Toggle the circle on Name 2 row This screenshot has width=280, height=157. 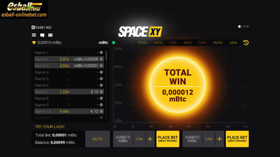pos(101,59)
